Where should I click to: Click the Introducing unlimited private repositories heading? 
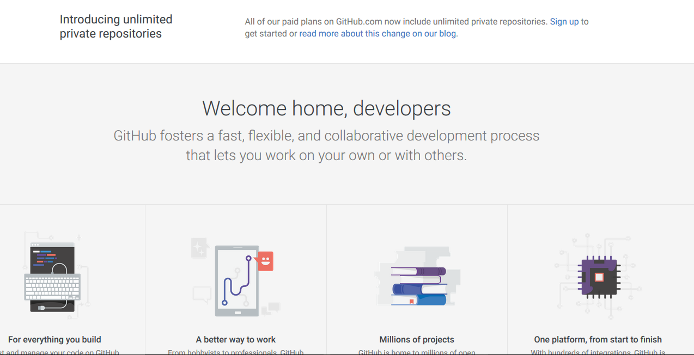[116, 27]
